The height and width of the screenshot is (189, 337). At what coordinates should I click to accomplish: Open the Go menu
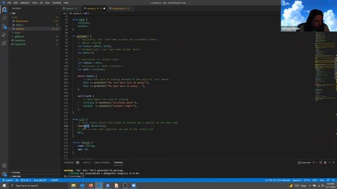click(x=41, y=3)
